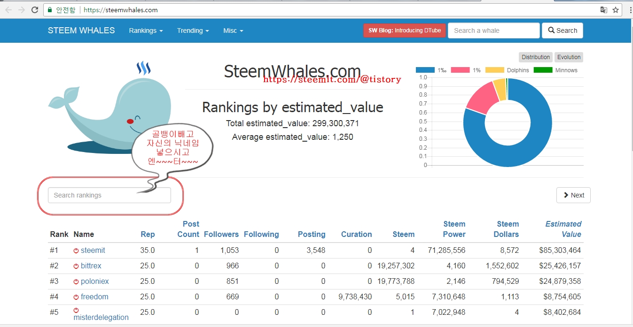Sort table by Following column
The height and width of the screenshot is (327, 633).
261,235
